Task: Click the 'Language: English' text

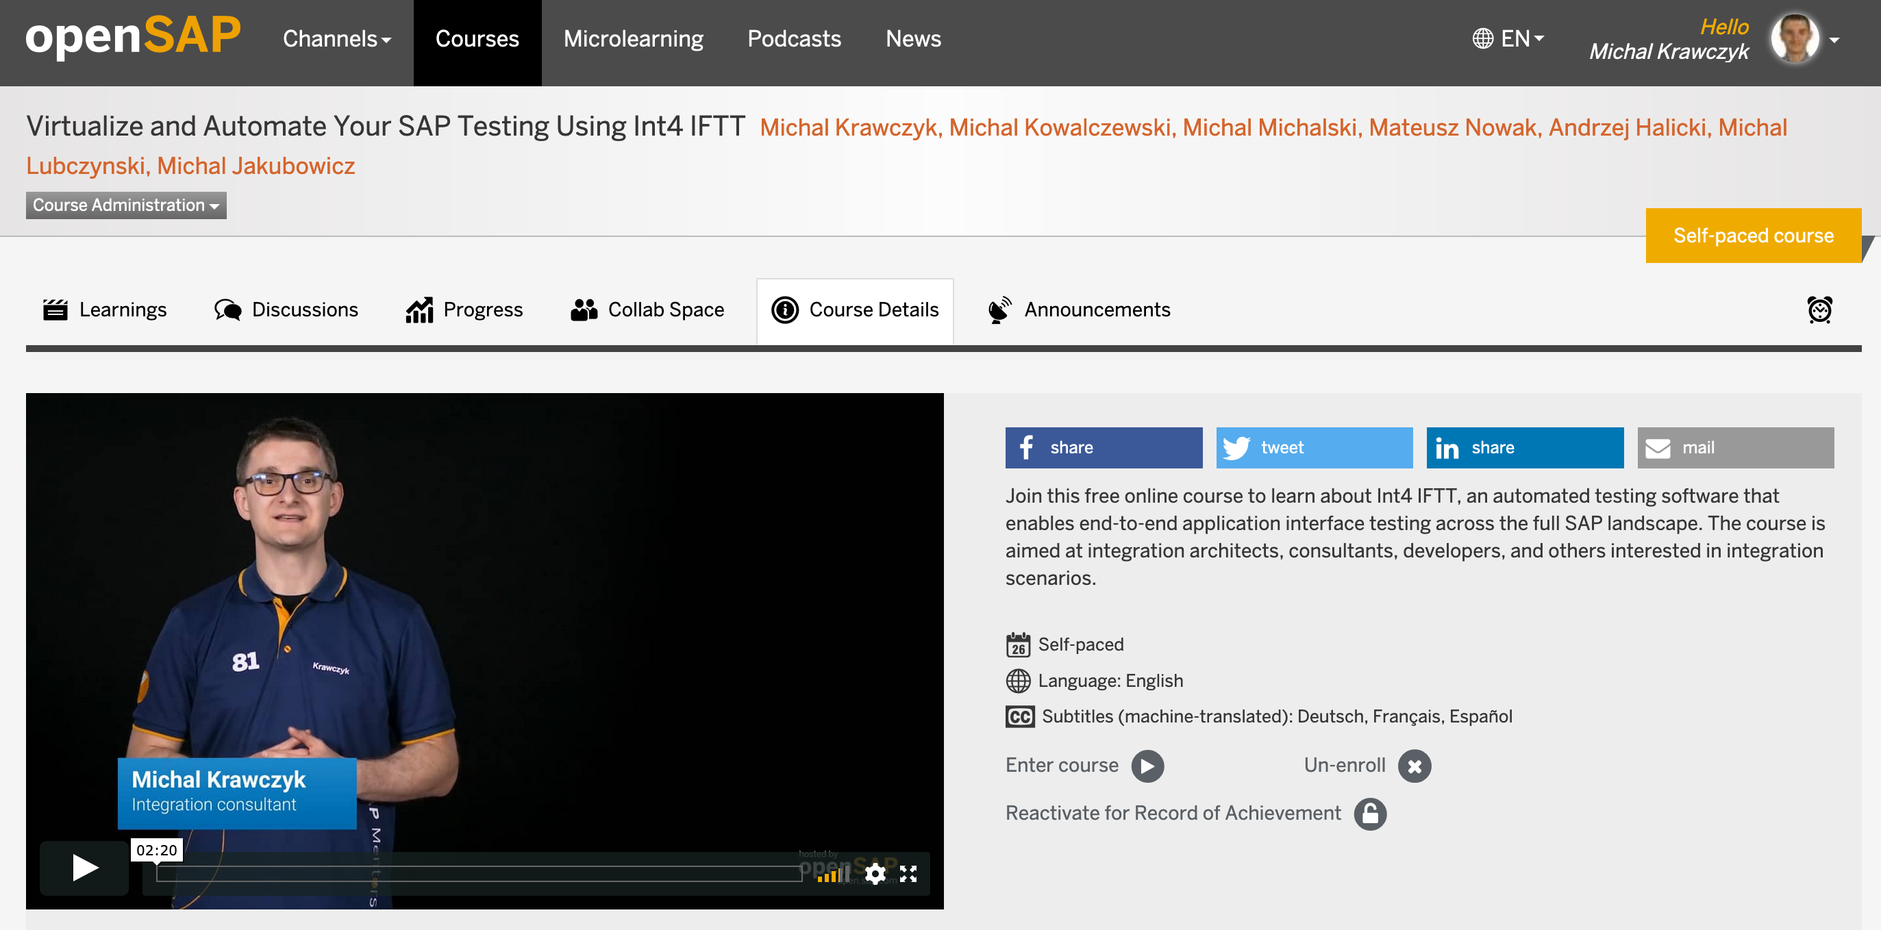Action: tap(1110, 681)
